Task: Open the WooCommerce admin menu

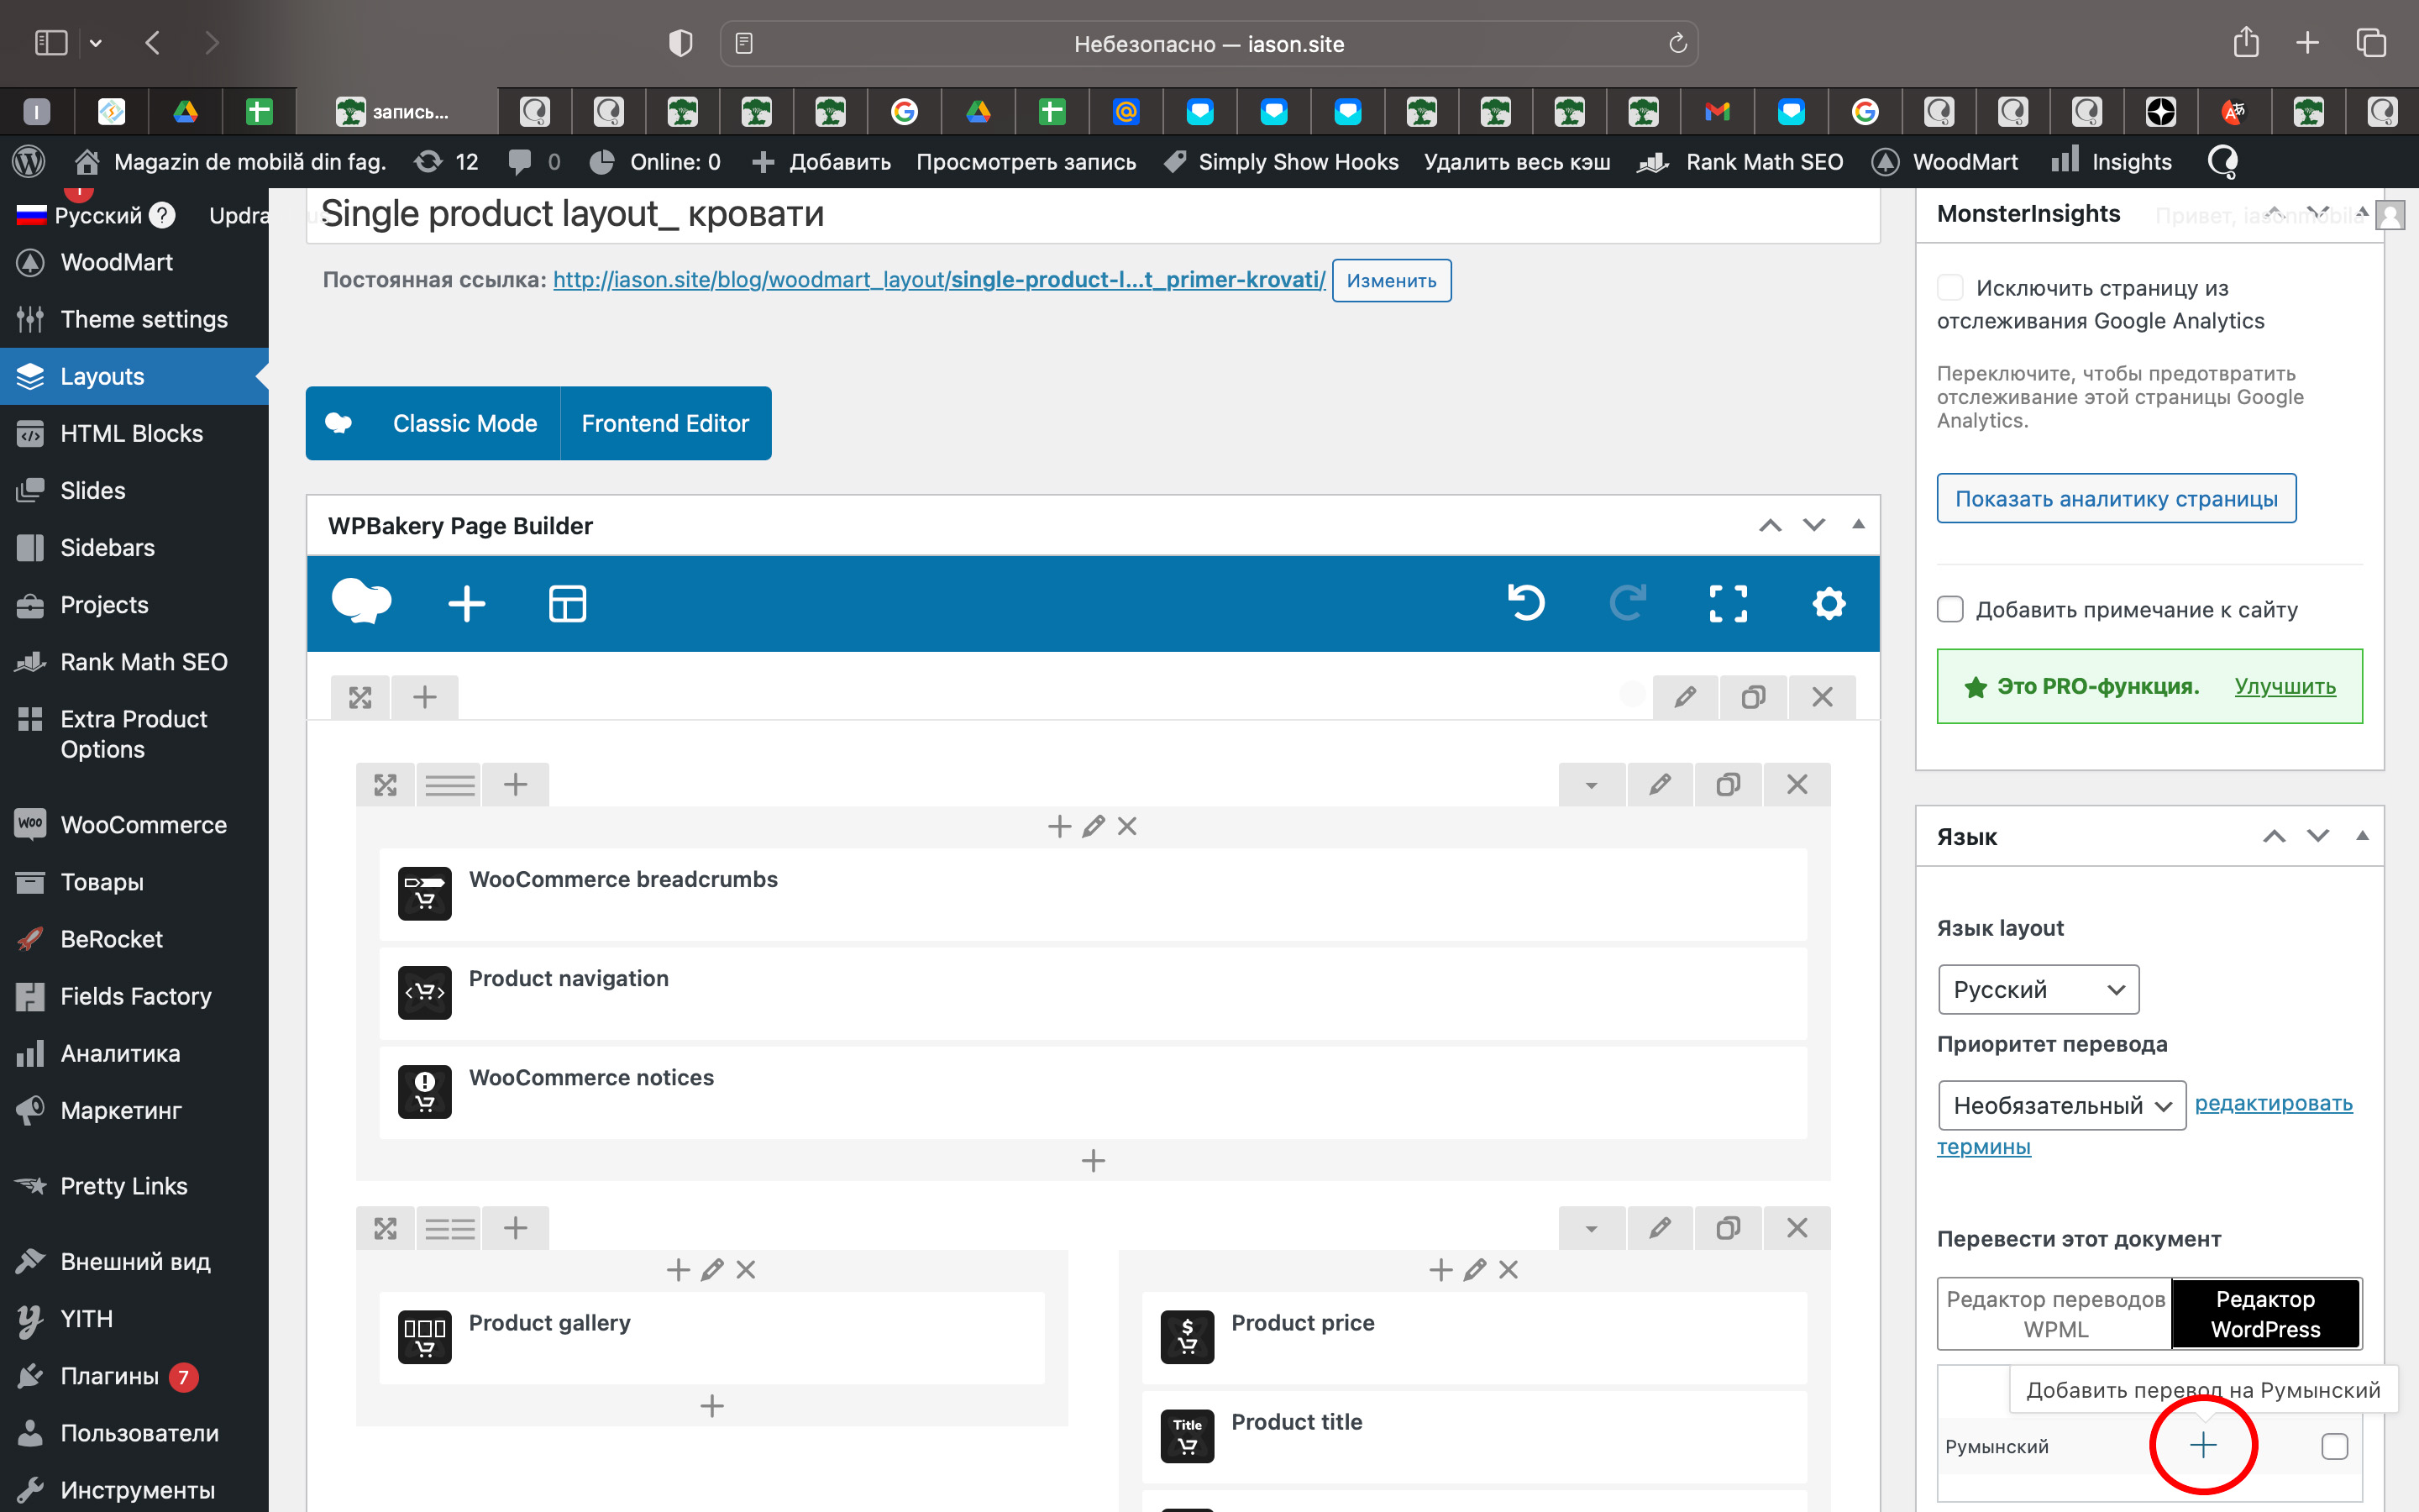Action: 134,825
